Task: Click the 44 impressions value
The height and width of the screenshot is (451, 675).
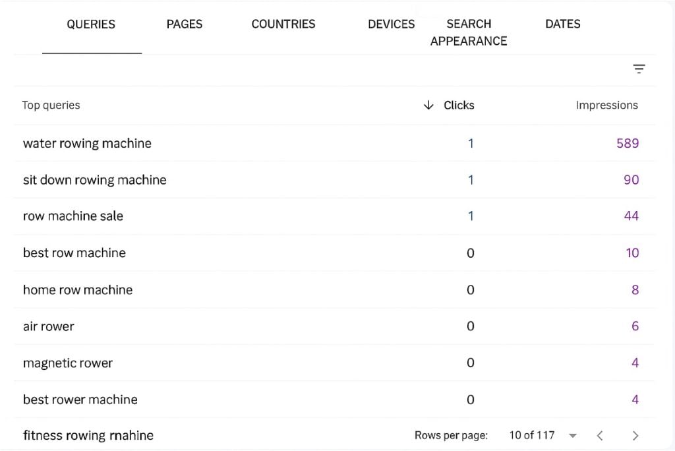Action: click(x=631, y=216)
